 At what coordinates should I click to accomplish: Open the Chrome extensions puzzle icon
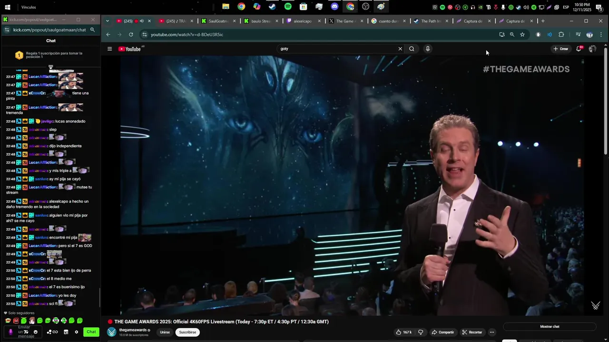point(561,34)
